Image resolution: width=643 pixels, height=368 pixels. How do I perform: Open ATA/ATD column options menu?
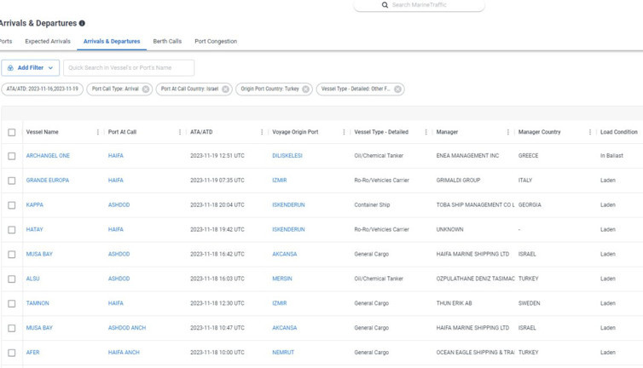262,132
